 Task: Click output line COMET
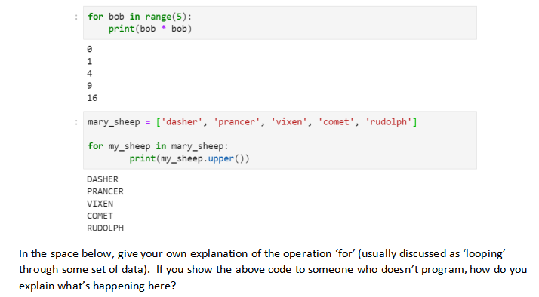click(100, 216)
